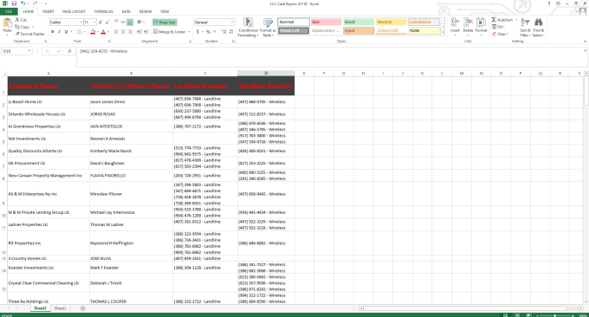
Task: Insert function with the fx icon
Action: click(69, 51)
